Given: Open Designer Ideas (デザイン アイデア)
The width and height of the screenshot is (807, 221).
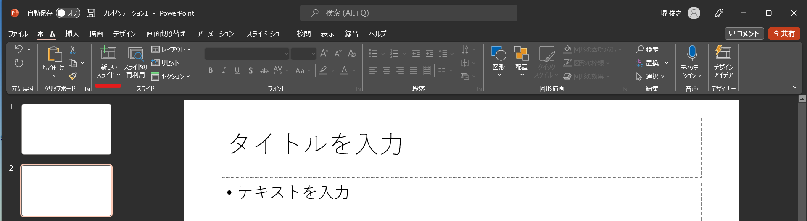Looking at the screenshot, I should pos(723,62).
